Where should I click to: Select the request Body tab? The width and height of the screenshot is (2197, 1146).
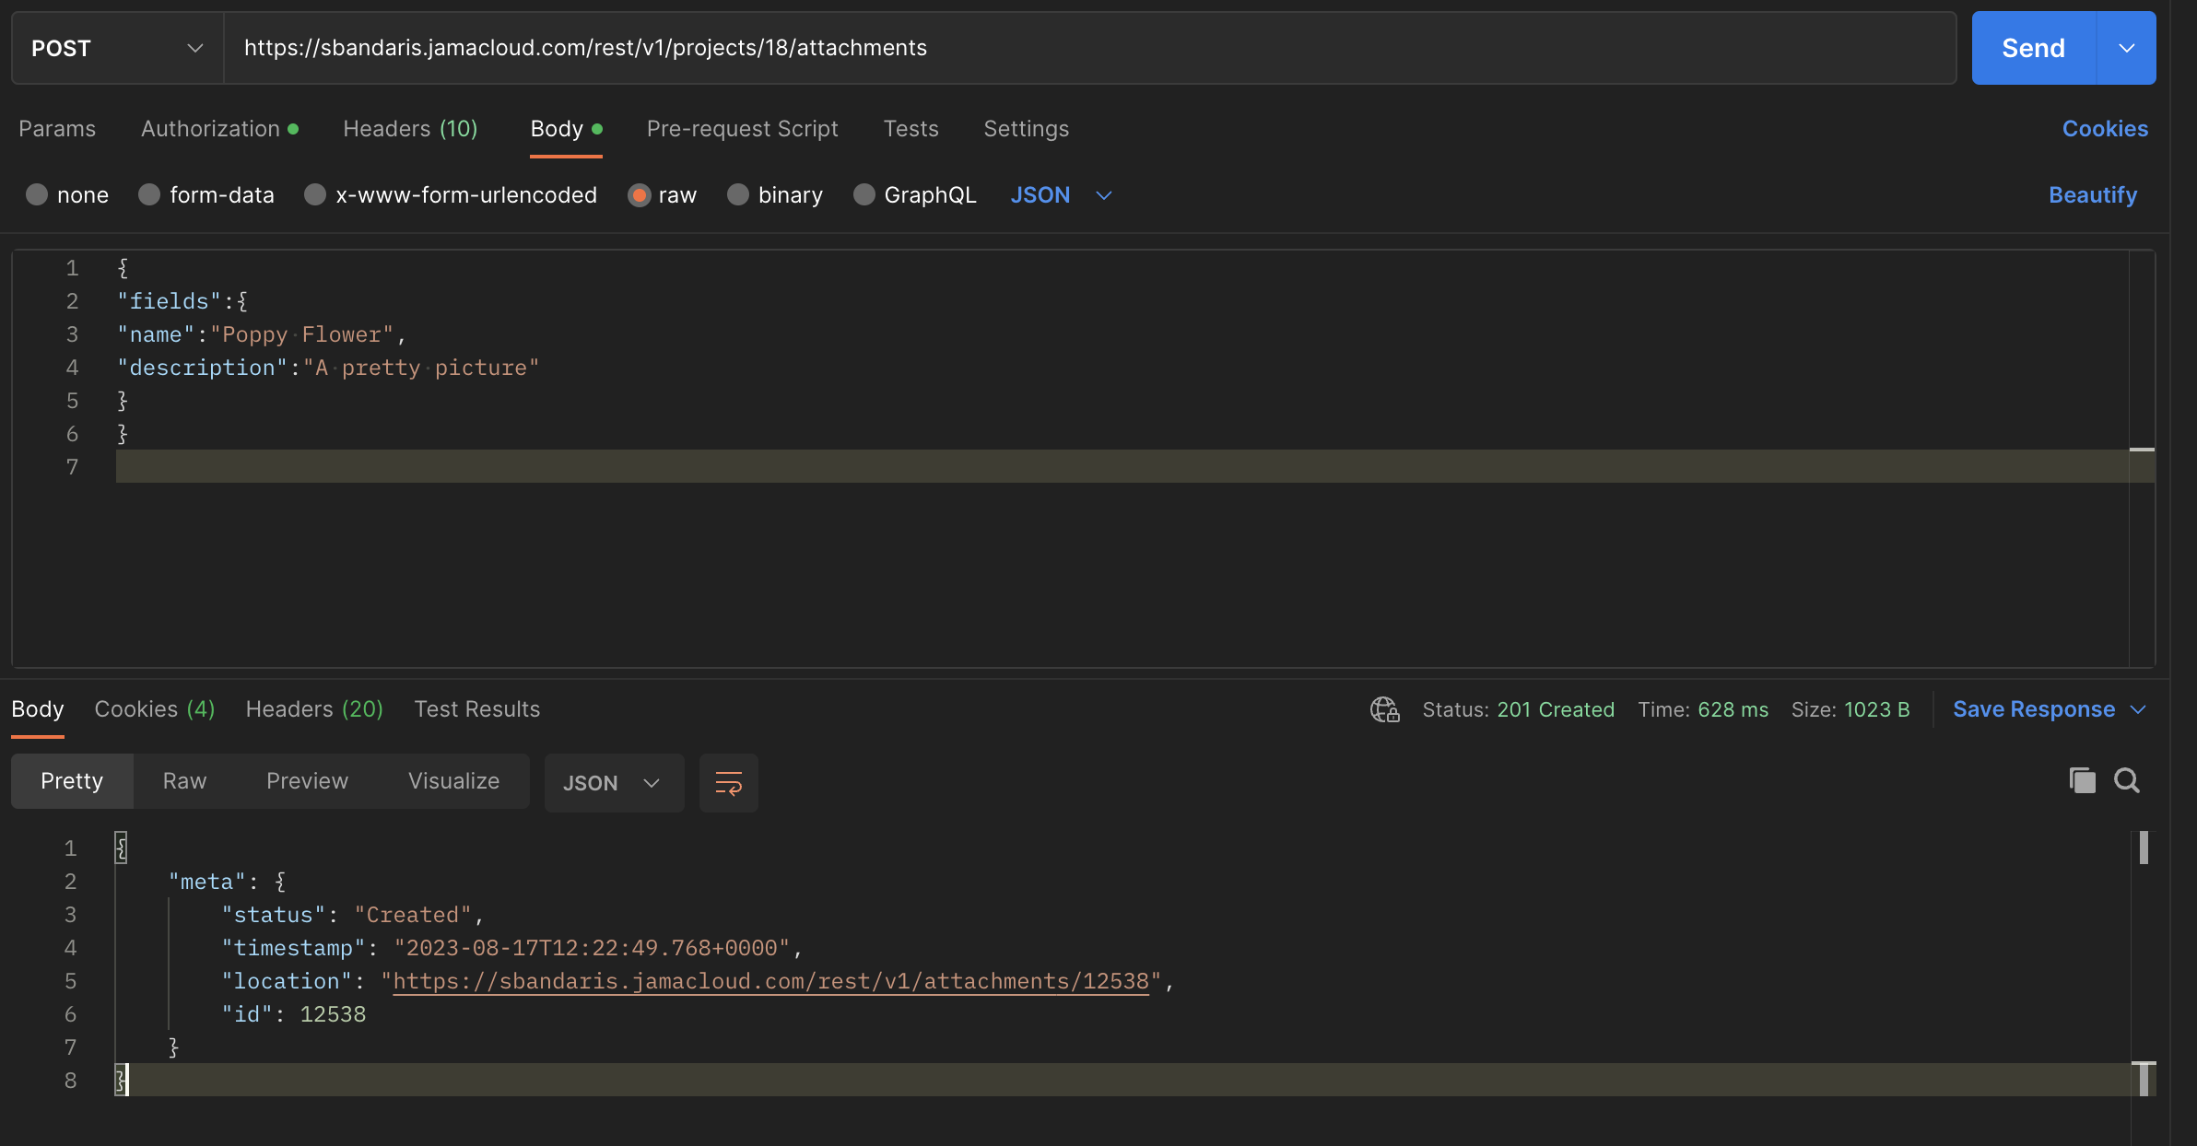(566, 129)
